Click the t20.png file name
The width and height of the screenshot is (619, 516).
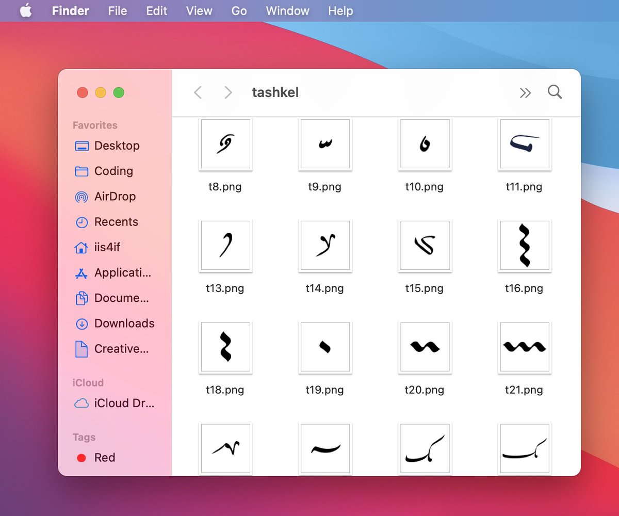pos(425,390)
